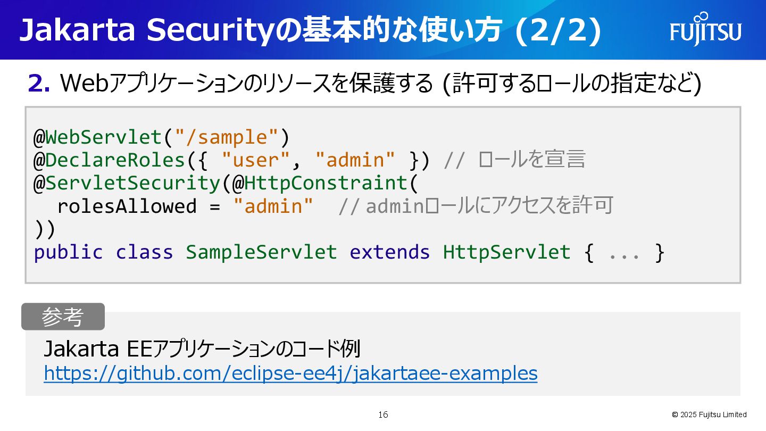Click the 参考 label badge
Screen dimensions: 766x431
coord(63,317)
